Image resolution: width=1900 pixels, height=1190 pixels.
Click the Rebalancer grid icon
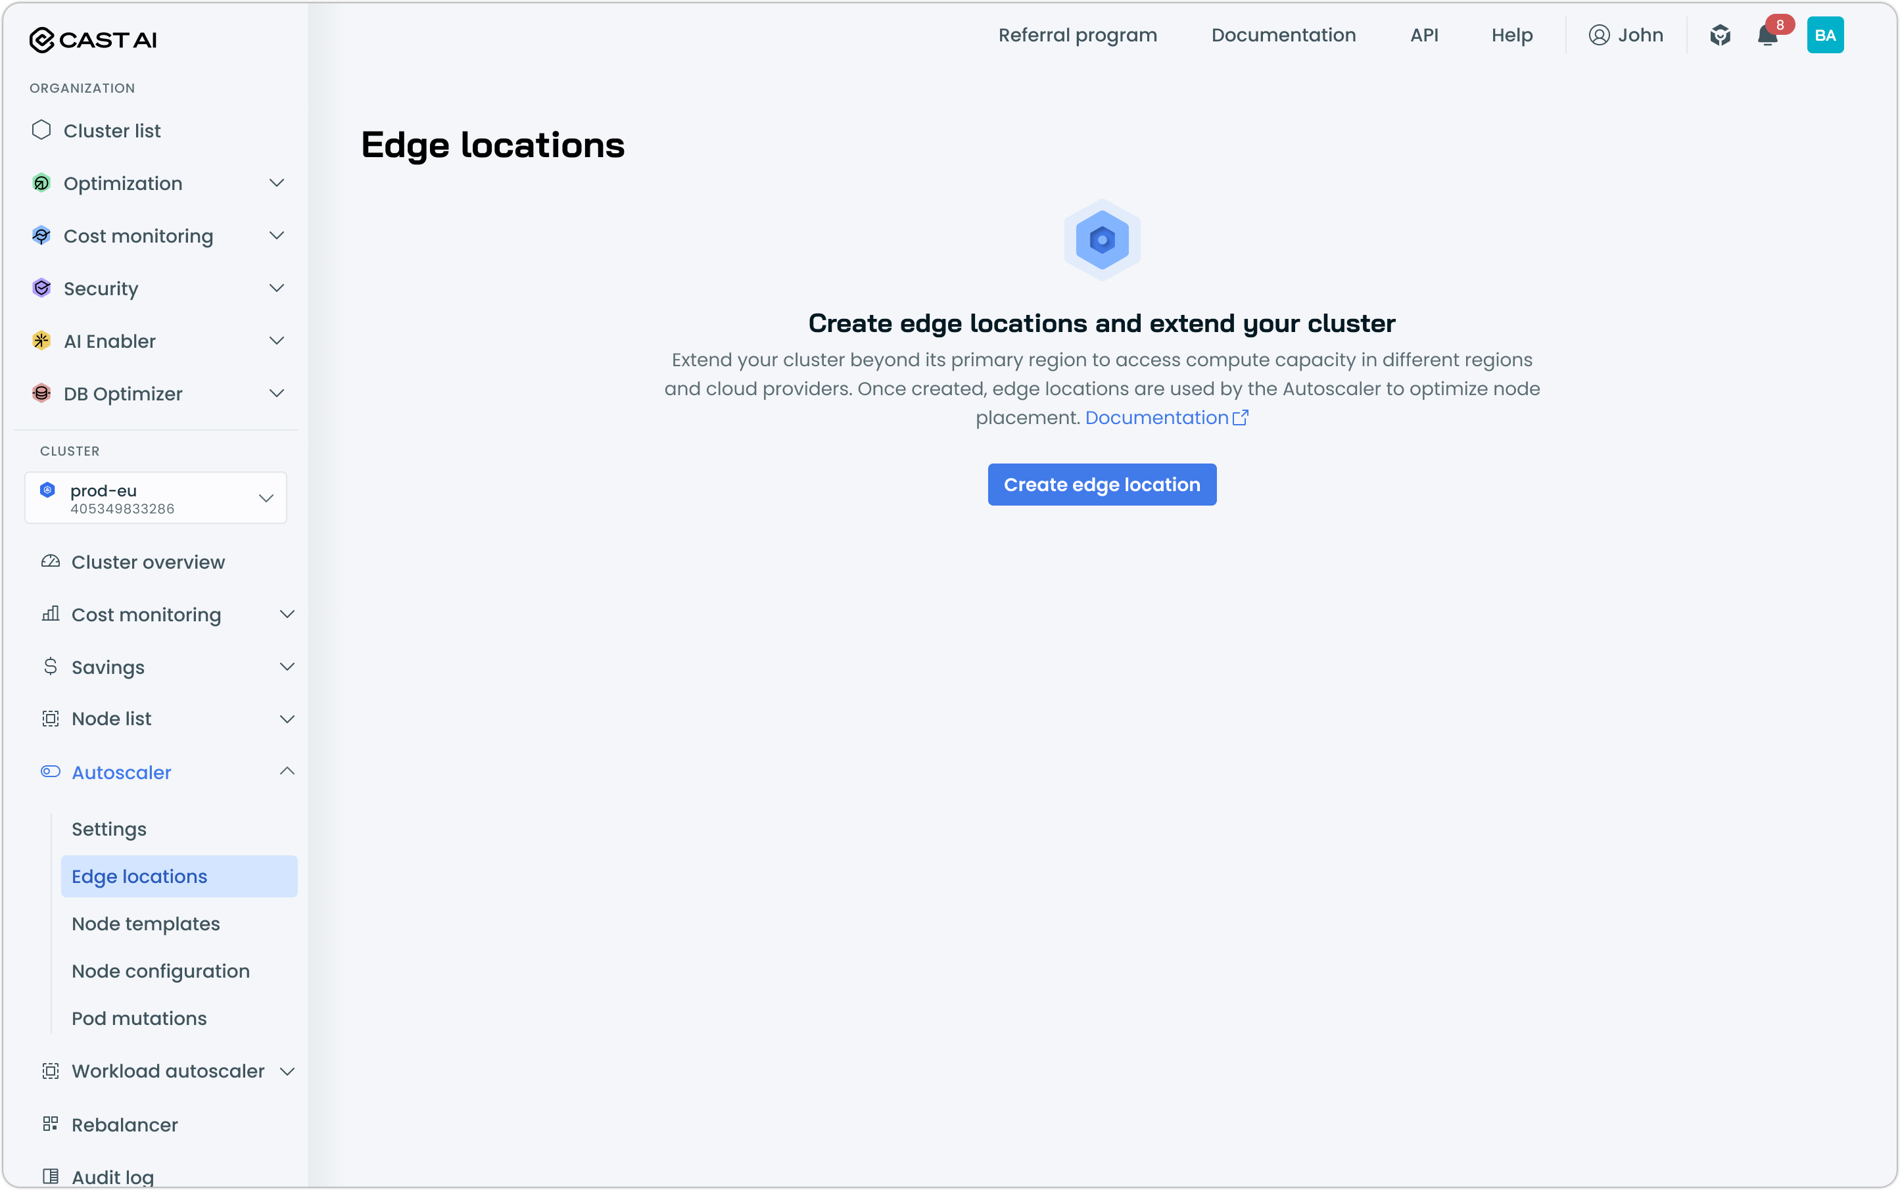coord(51,1124)
